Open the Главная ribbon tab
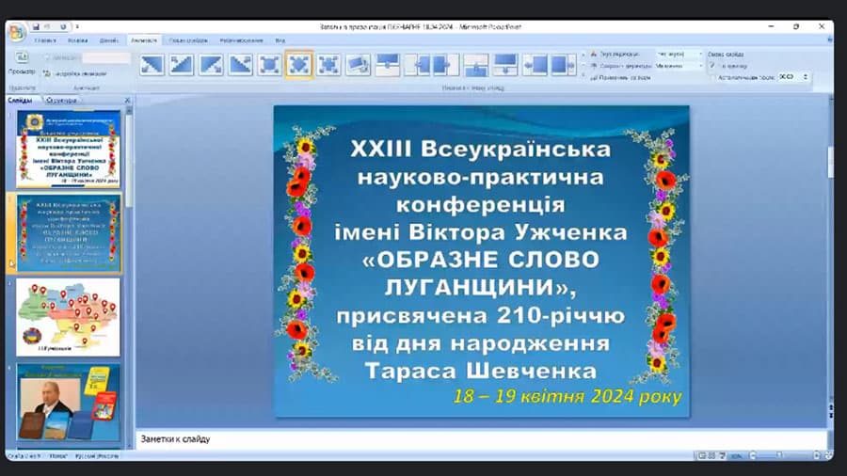 pos(45,40)
